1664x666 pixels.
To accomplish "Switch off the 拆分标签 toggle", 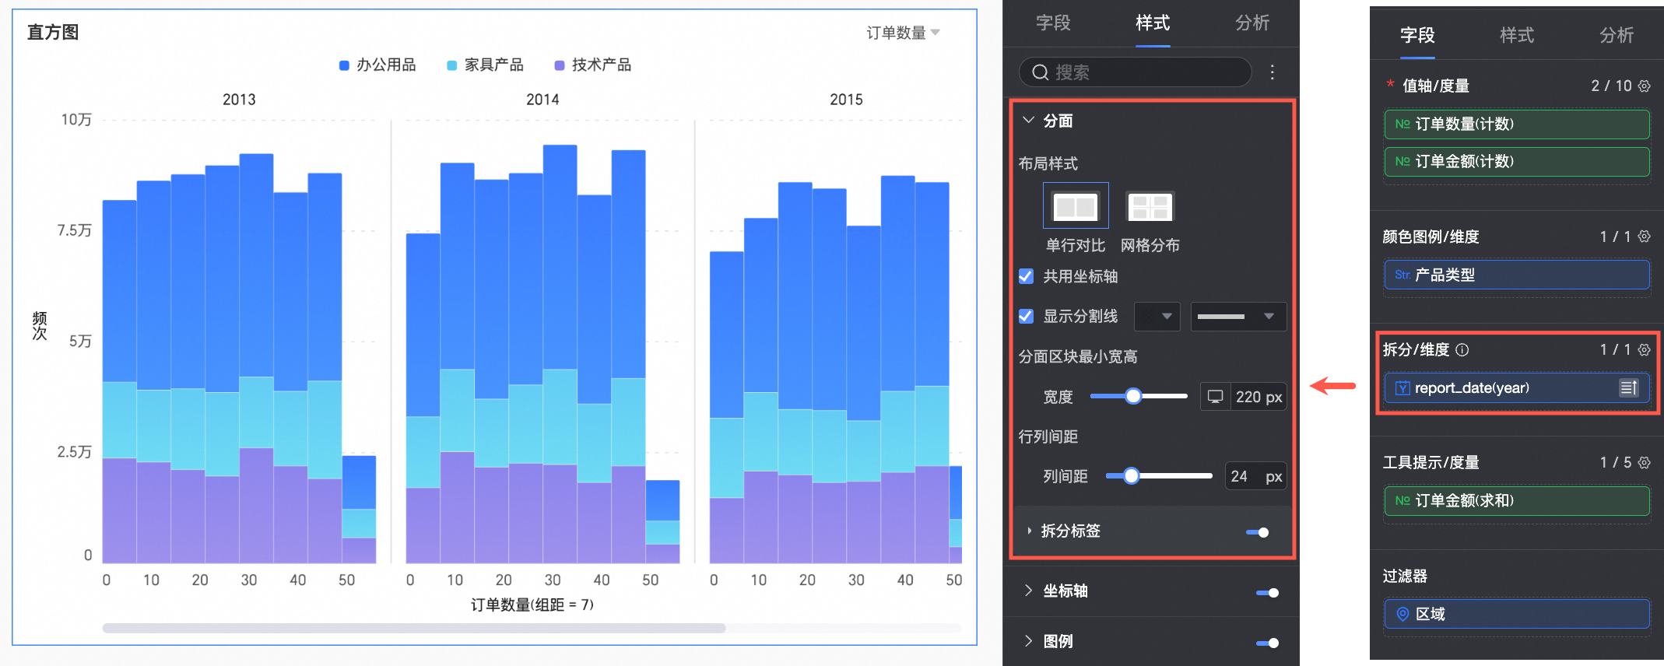I will coord(1258,532).
